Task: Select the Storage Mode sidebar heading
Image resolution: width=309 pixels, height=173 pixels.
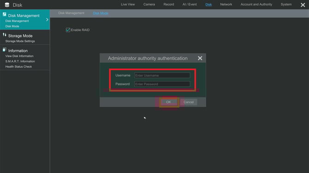Action: click(x=20, y=36)
